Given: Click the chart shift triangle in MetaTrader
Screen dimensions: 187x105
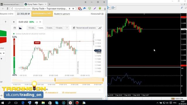Looking at the screenshot, I should point(144,14).
